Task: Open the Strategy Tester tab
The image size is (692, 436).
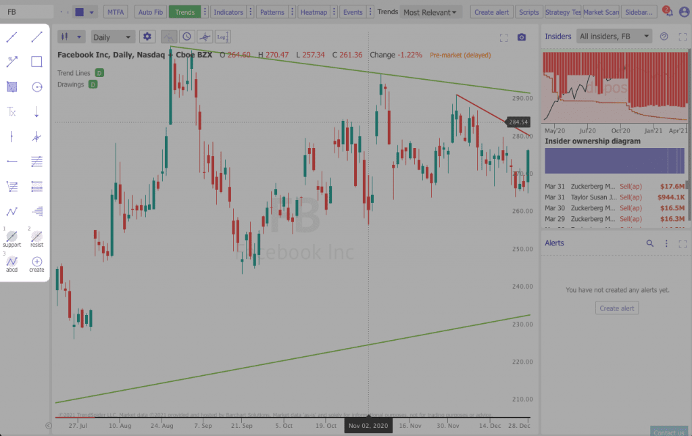Action: click(563, 12)
